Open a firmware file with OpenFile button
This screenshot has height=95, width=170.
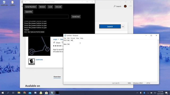(29, 12)
